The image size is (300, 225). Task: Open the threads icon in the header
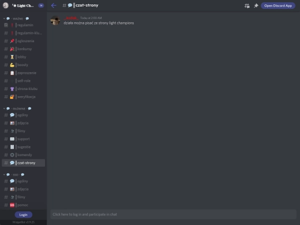[247, 6]
